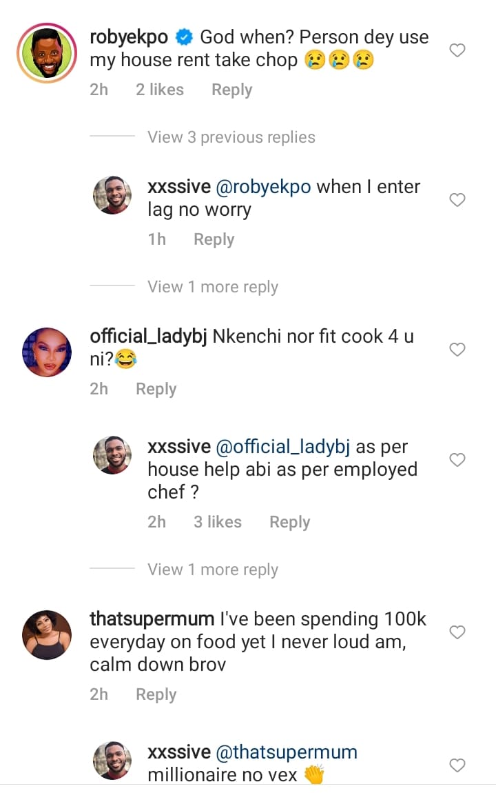
Task: Expand "View 1 more reply" under official_ladybj's thread
Action: pyautogui.click(x=212, y=570)
